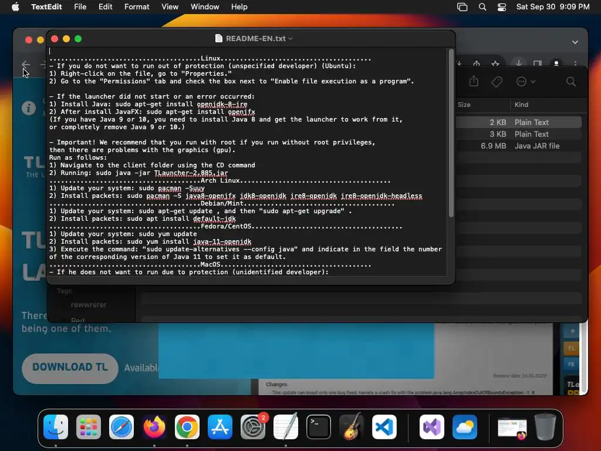Expand the tab search chevron in the browser window

coord(575,42)
